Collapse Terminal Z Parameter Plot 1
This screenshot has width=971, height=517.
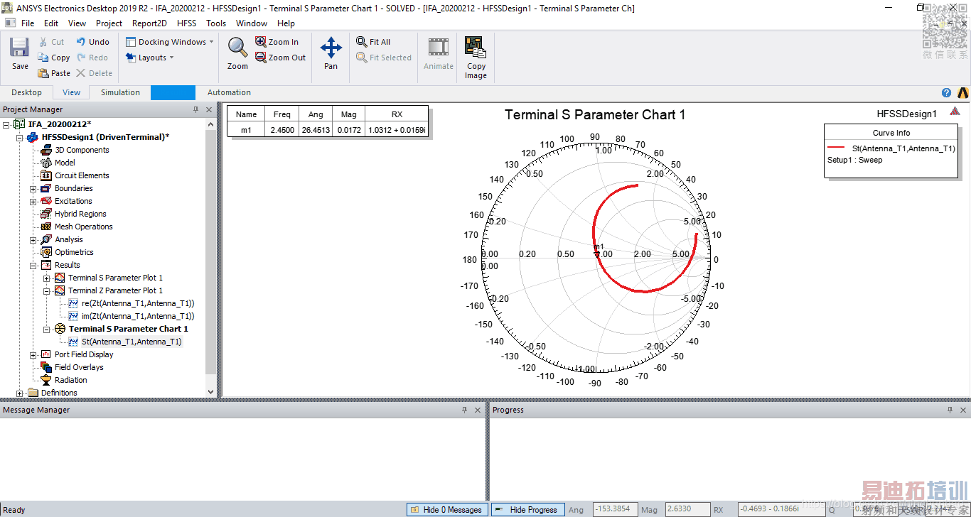[x=47, y=290]
